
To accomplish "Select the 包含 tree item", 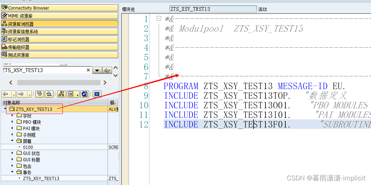I will tap(27, 166).
